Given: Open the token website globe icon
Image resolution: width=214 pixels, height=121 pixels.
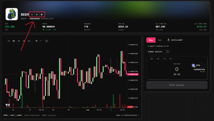Looking at the screenshot, I should [x=37, y=14].
